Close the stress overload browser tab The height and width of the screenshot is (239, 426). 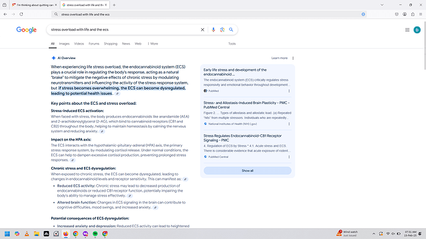click(x=106, y=5)
